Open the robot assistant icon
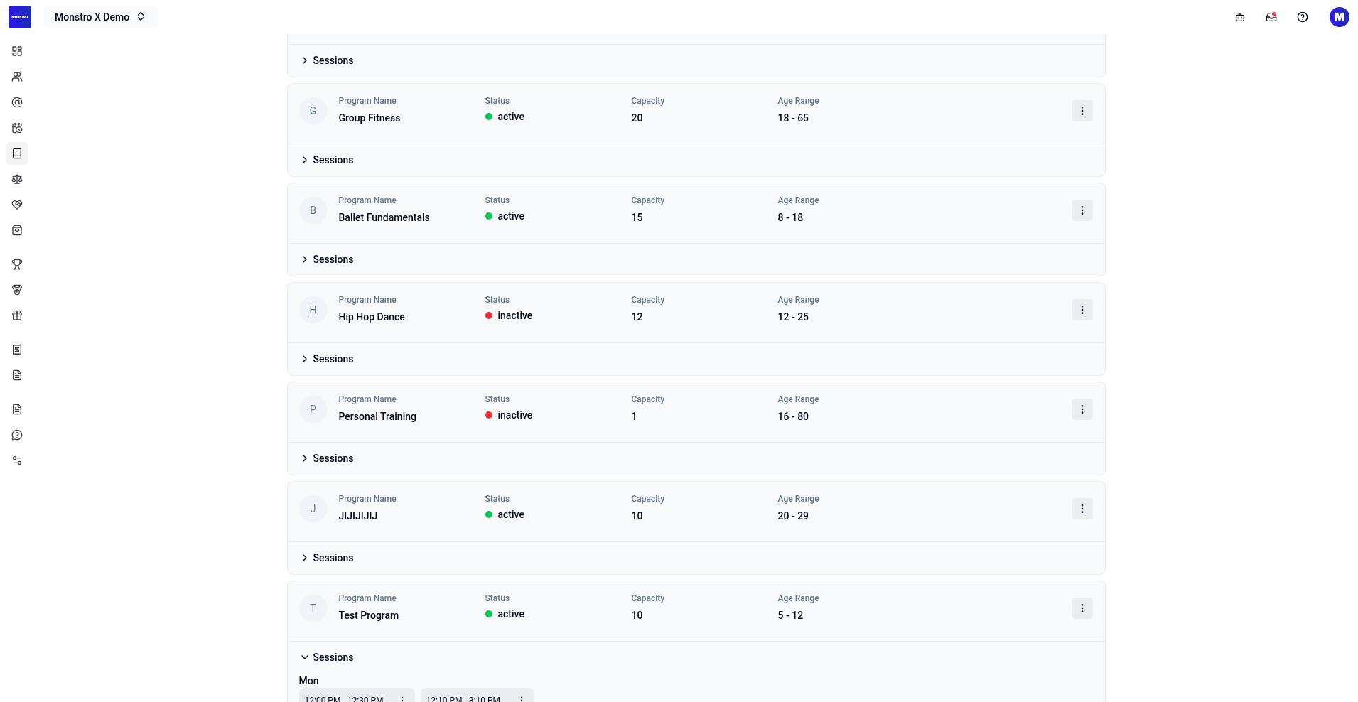Screen dimensions: 1358x702 tap(1240, 17)
